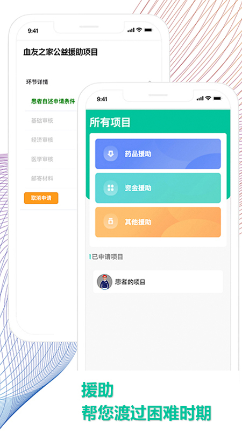Tap the battery icon on back phone
242x431 pixels.
[x=148, y=30]
